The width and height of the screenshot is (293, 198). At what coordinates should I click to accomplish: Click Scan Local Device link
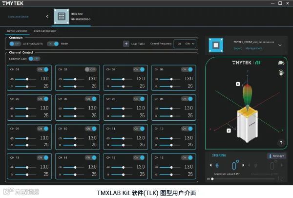click(x=19, y=17)
